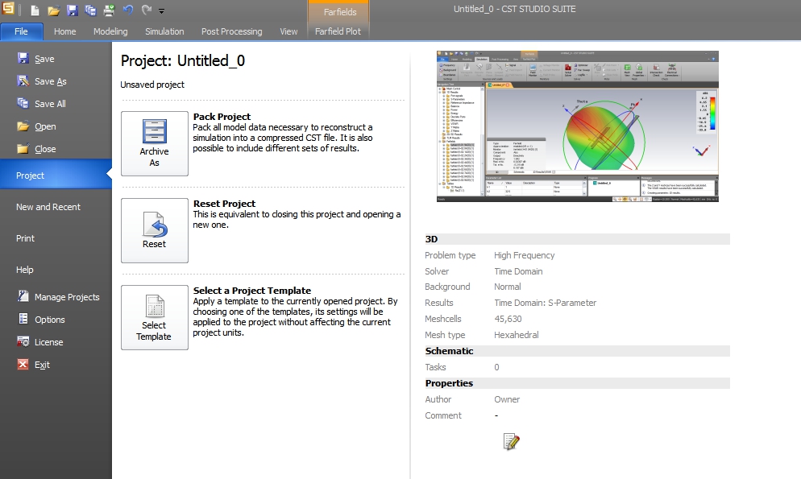Click the Meshcells value 45,630
Screen dimensions: 801x479
508,319
